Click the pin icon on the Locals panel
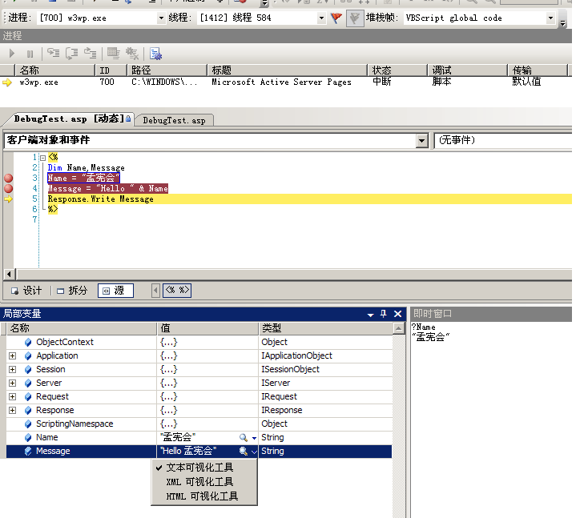The height and width of the screenshot is (518, 588). pos(384,314)
